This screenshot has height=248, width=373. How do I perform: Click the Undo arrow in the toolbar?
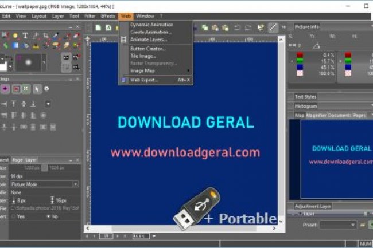tap(237, 27)
